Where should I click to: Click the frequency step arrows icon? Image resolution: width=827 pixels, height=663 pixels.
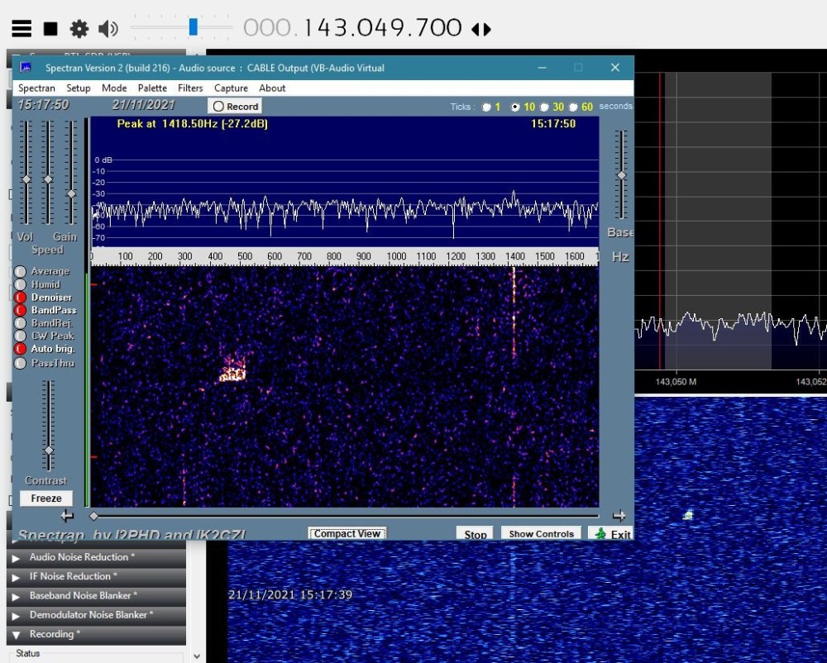480,29
